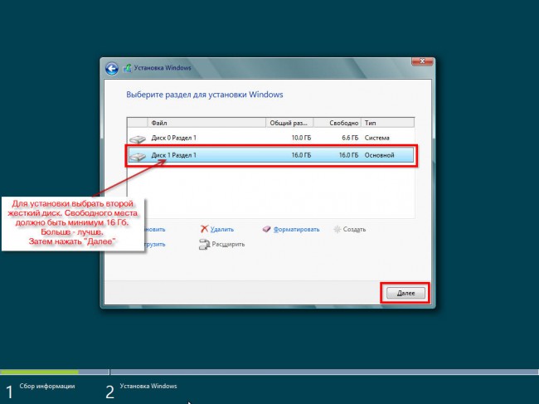Click the Сбор информации step label
This screenshot has width=539, height=404.
(47, 386)
